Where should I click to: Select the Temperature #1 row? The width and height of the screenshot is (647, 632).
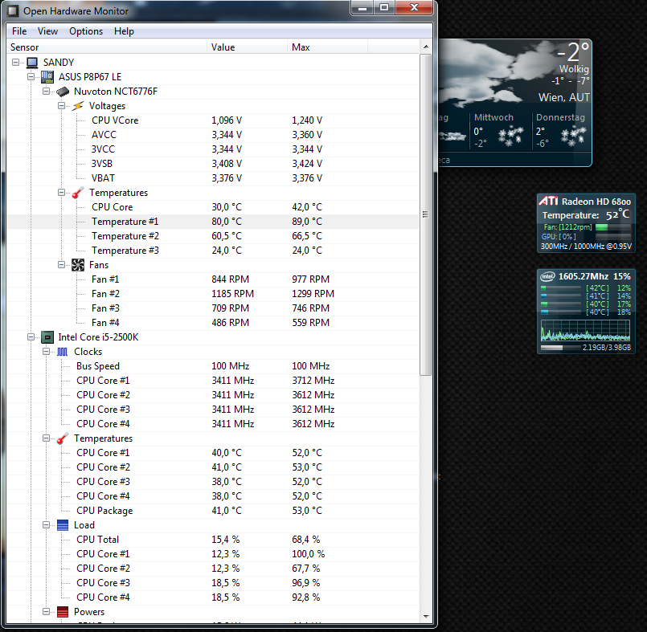click(x=212, y=222)
